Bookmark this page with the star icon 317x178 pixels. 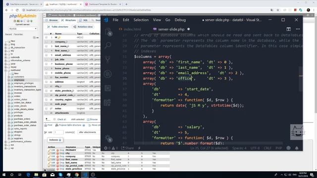[278, 10]
